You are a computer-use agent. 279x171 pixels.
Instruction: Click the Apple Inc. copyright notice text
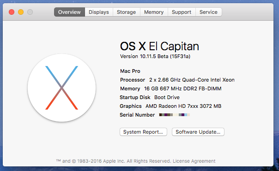[x=114, y=161]
